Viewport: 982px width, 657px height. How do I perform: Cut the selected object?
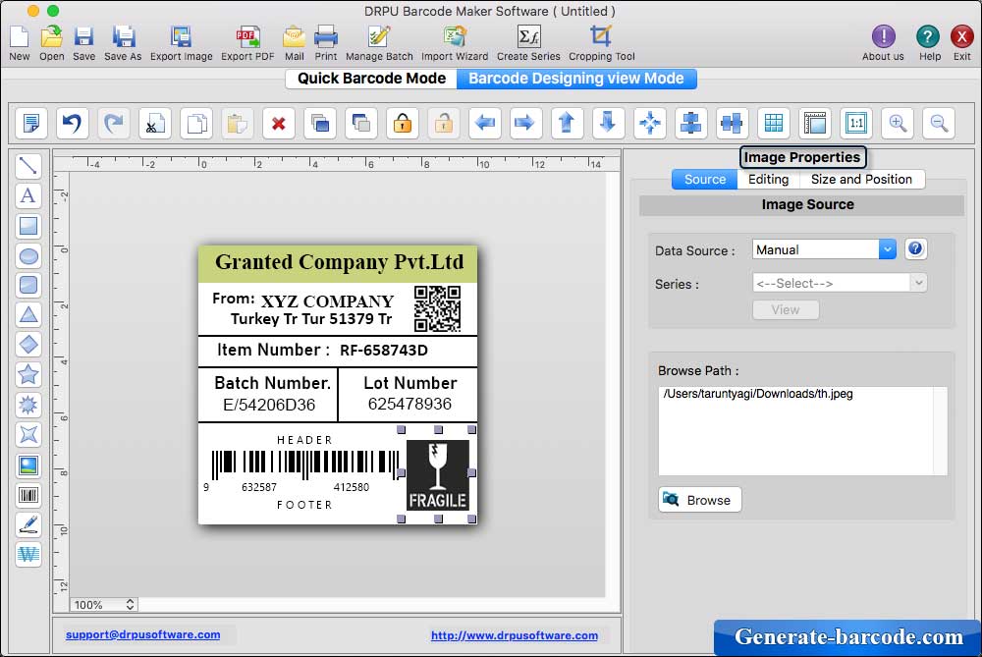[x=155, y=123]
